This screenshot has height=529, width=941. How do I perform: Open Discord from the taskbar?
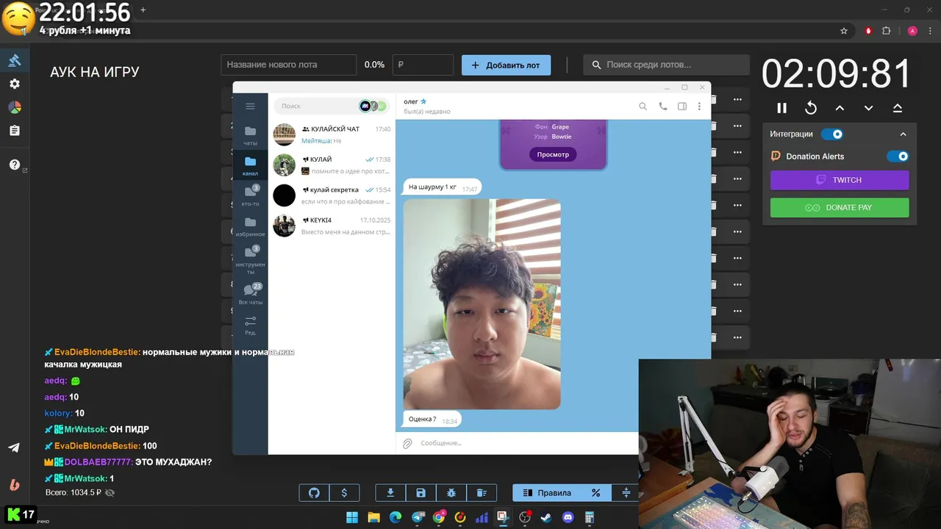(x=568, y=517)
